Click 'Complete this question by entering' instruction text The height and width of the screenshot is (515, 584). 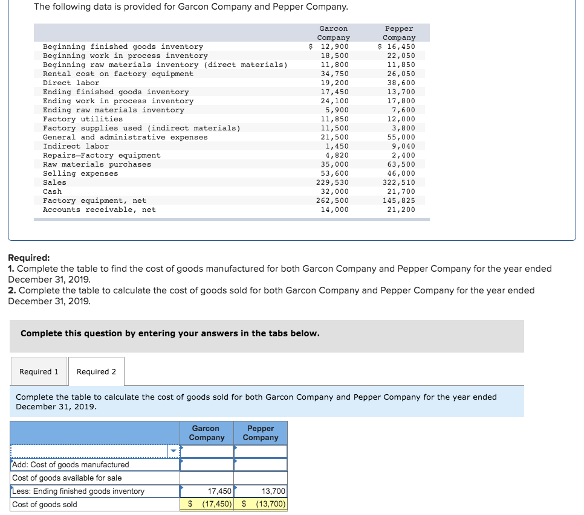pyautogui.click(x=170, y=333)
